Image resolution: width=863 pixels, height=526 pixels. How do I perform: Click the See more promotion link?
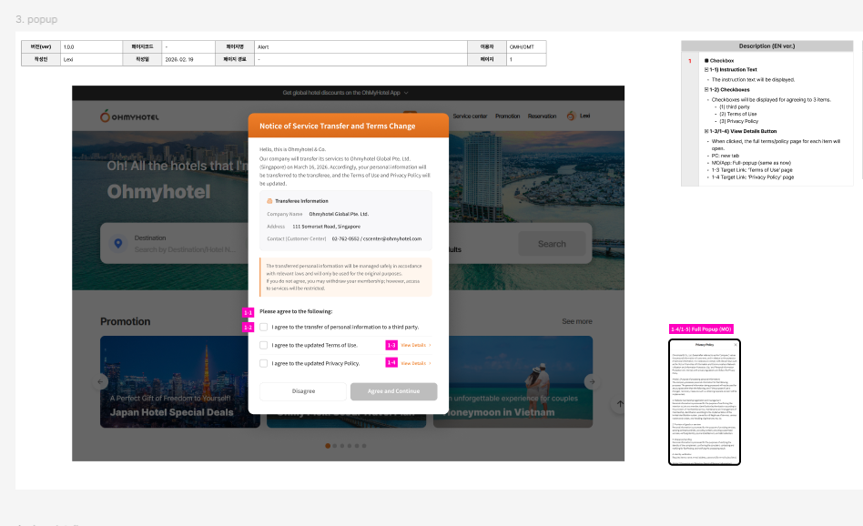[577, 321]
